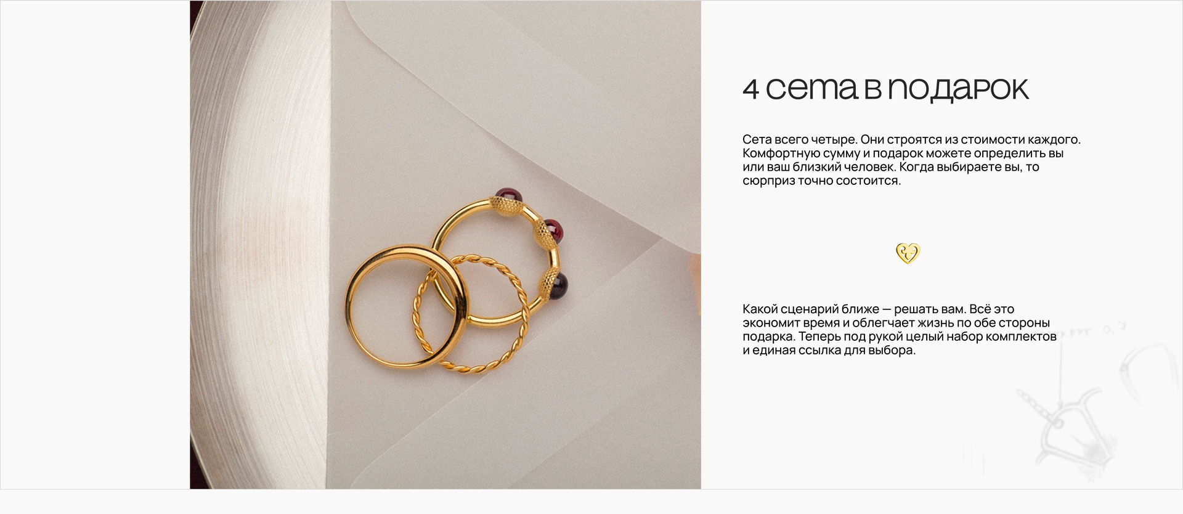Click the small gold heart icon
The image size is (1183, 514).
pyautogui.click(x=907, y=253)
